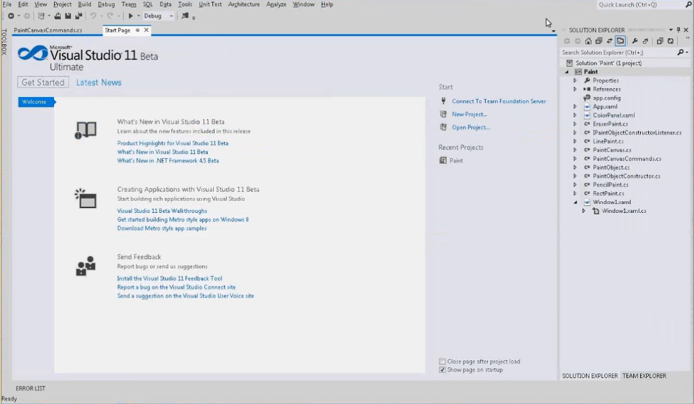The width and height of the screenshot is (694, 404).
Task: Click the Open File toolbar icon
Action: click(x=57, y=16)
